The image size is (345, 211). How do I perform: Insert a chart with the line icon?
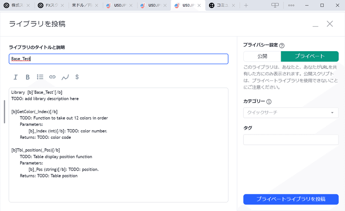(x=65, y=77)
